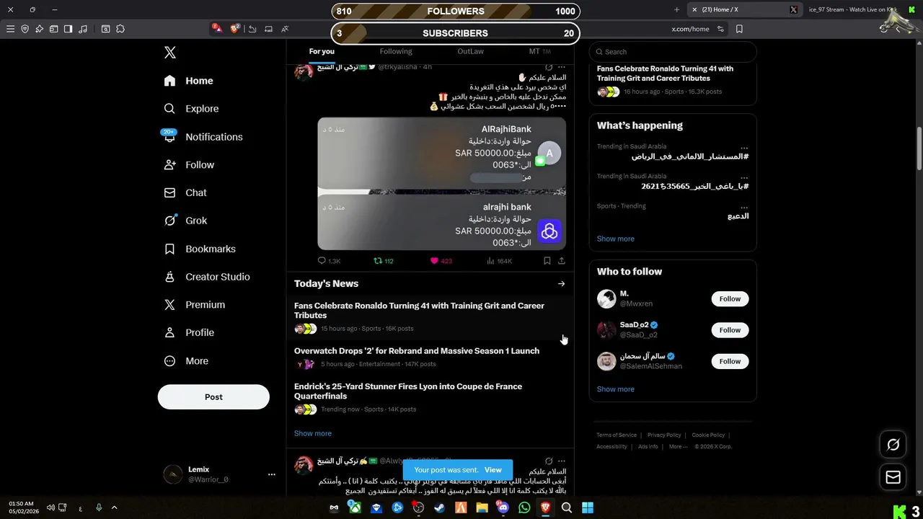The width and height of the screenshot is (923, 519).
Task: Click the repost icon showing 112
Action: [377, 261]
